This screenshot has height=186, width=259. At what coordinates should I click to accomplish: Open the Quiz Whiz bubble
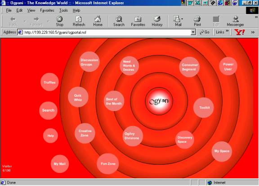point(78,97)
